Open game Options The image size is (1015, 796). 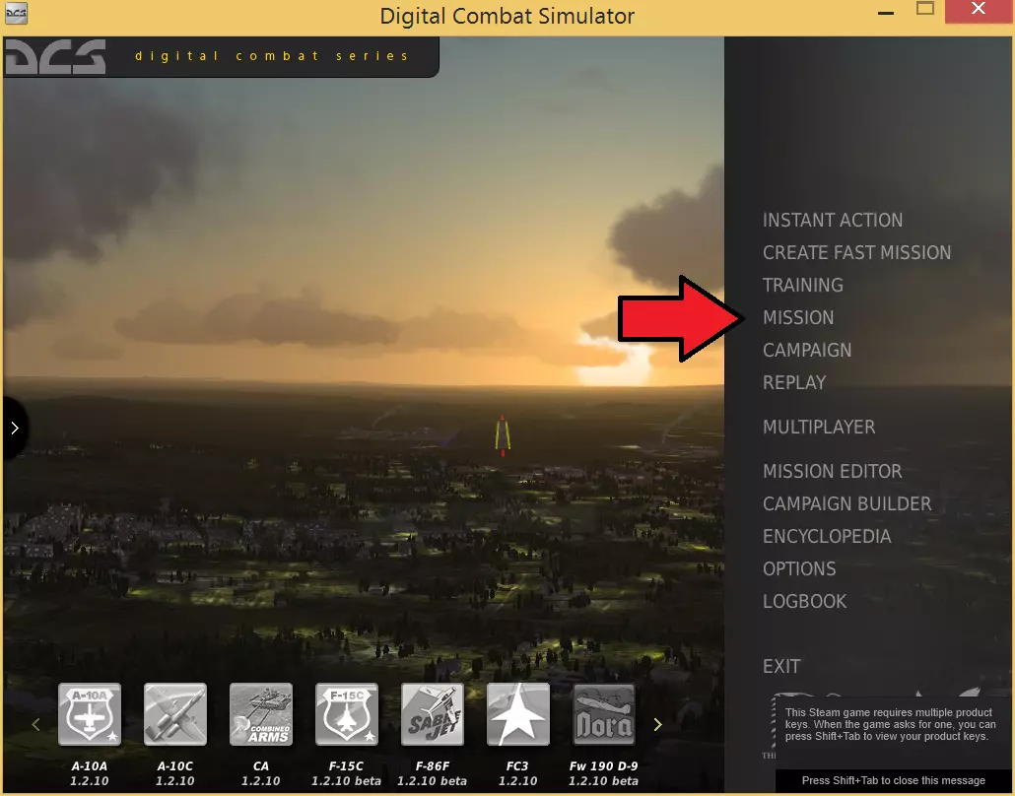799,568
